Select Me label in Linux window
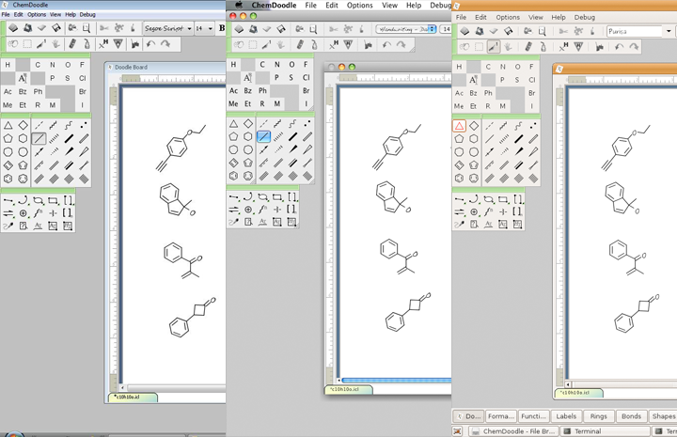The width and height of the screenshot is (677, 437). point(459,106)
